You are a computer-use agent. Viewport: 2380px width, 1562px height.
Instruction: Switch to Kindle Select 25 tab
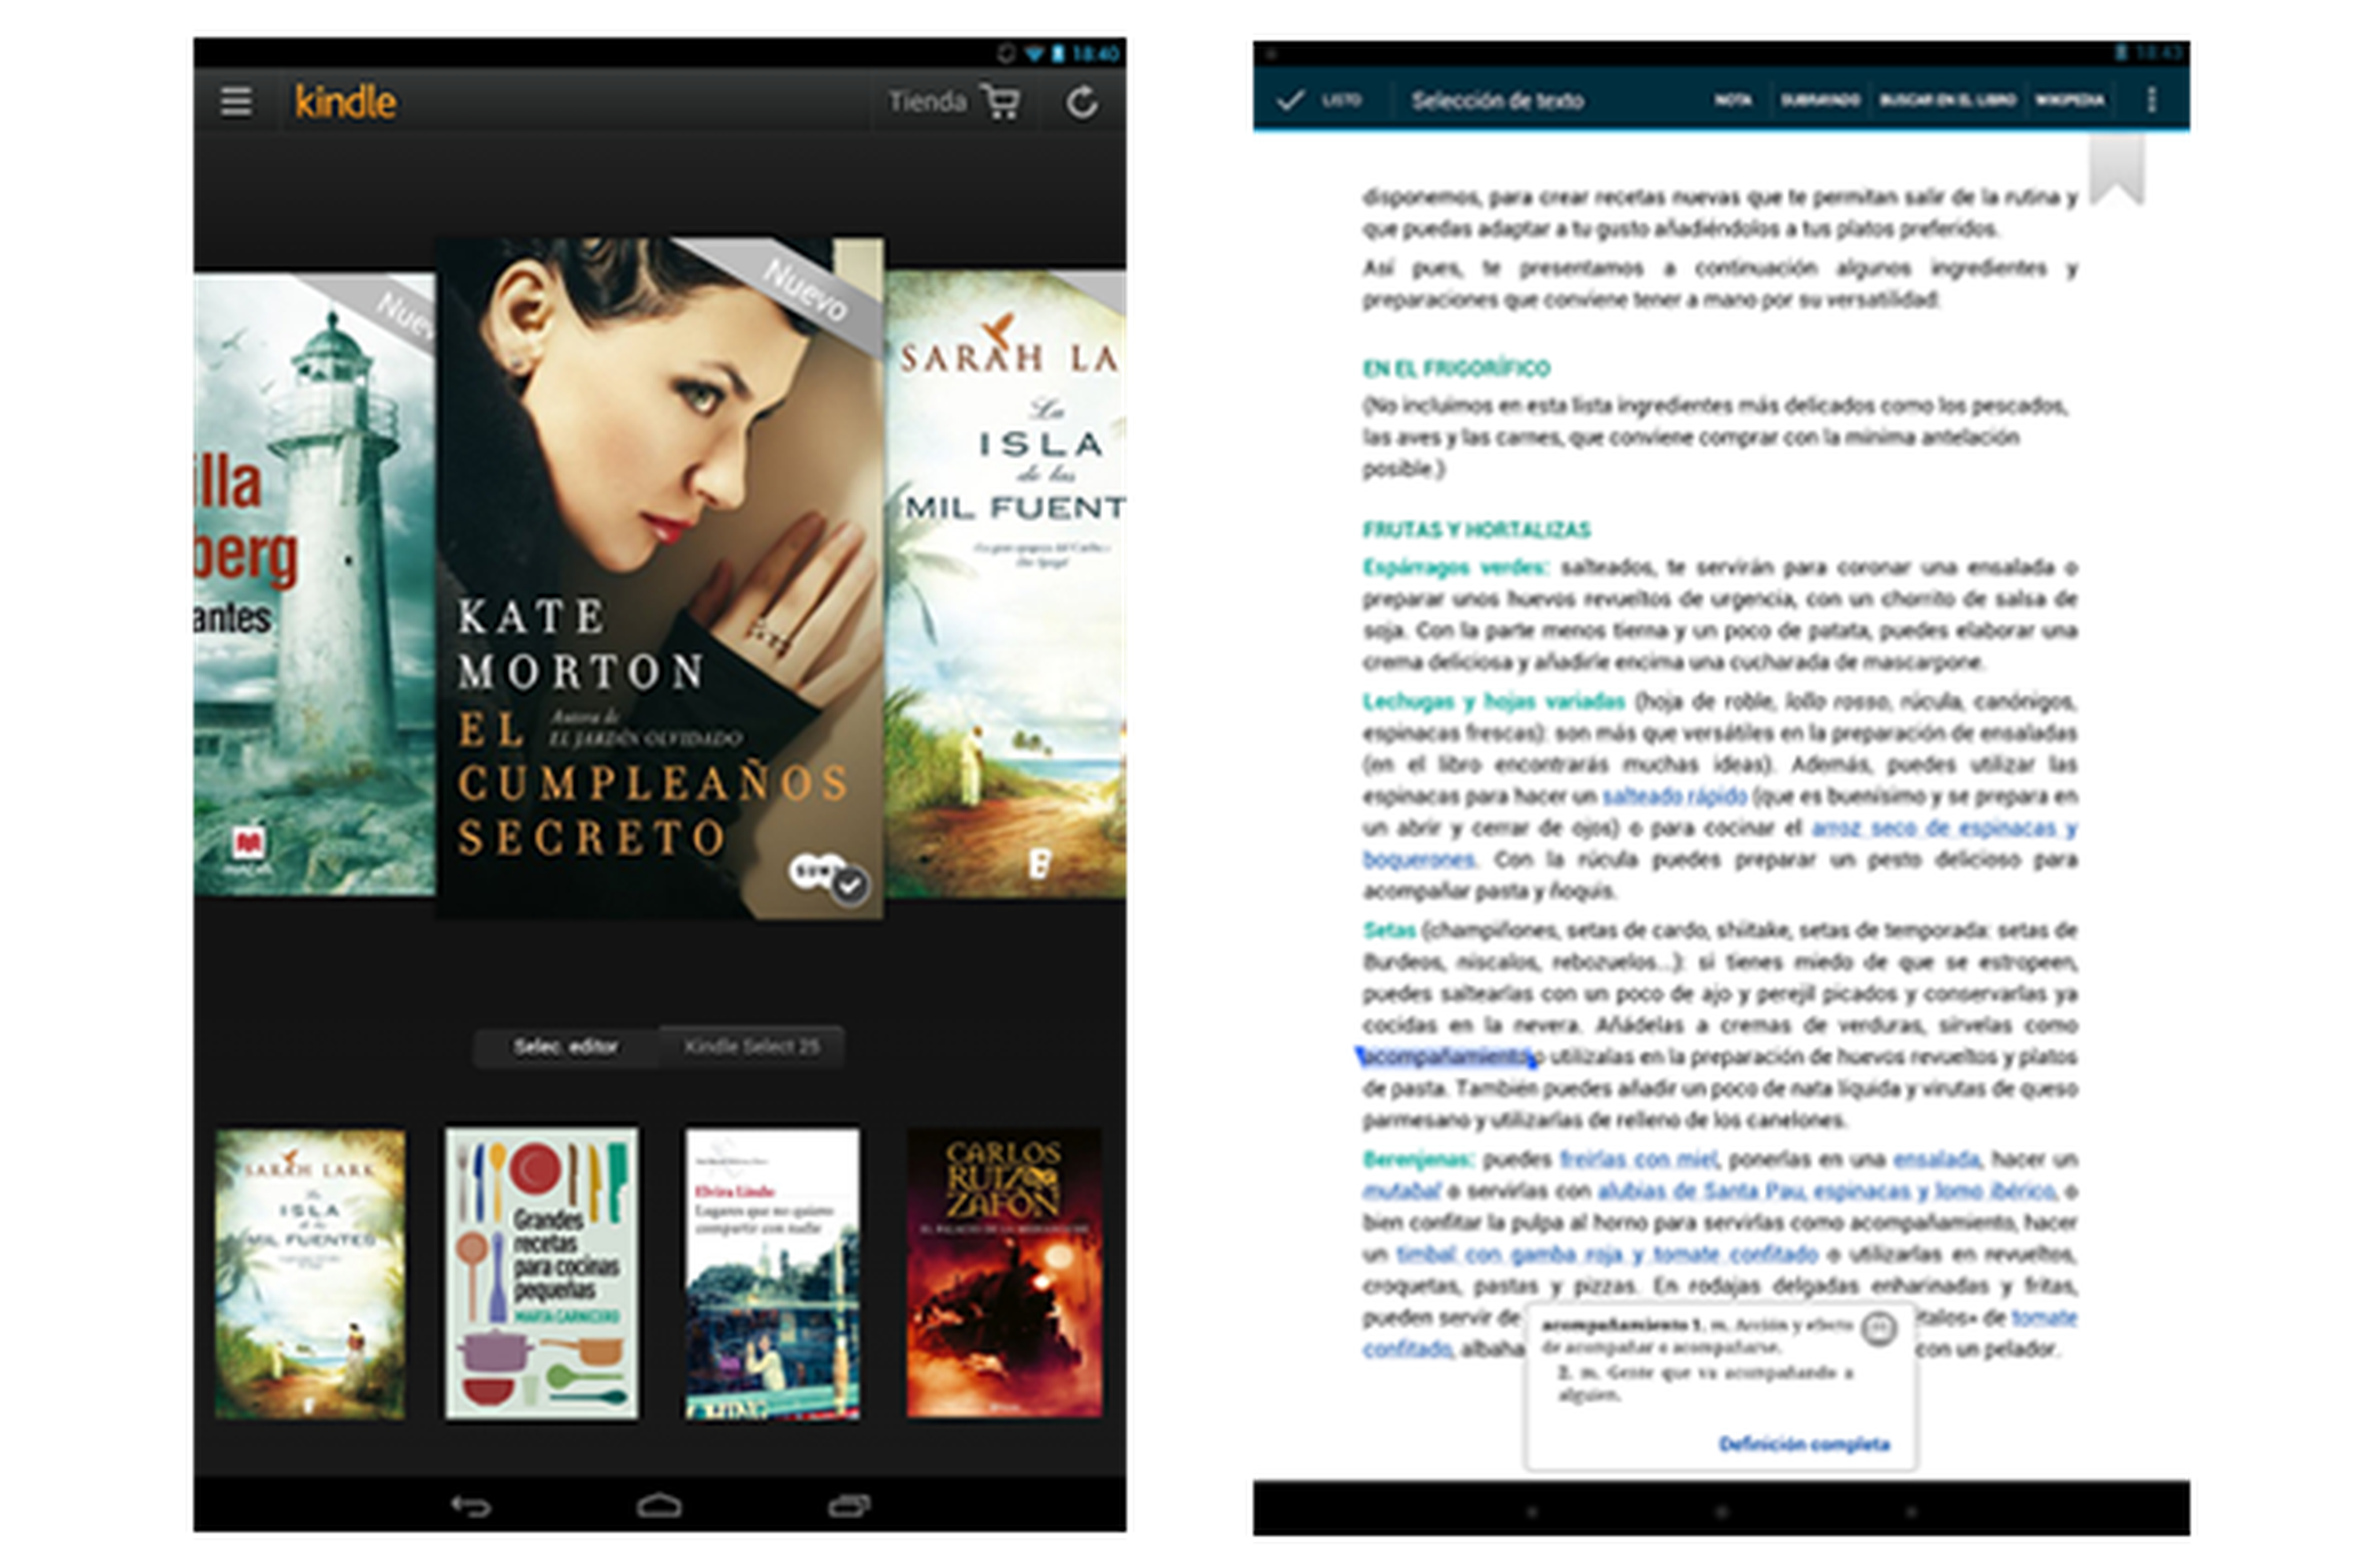click(752, 1047)
